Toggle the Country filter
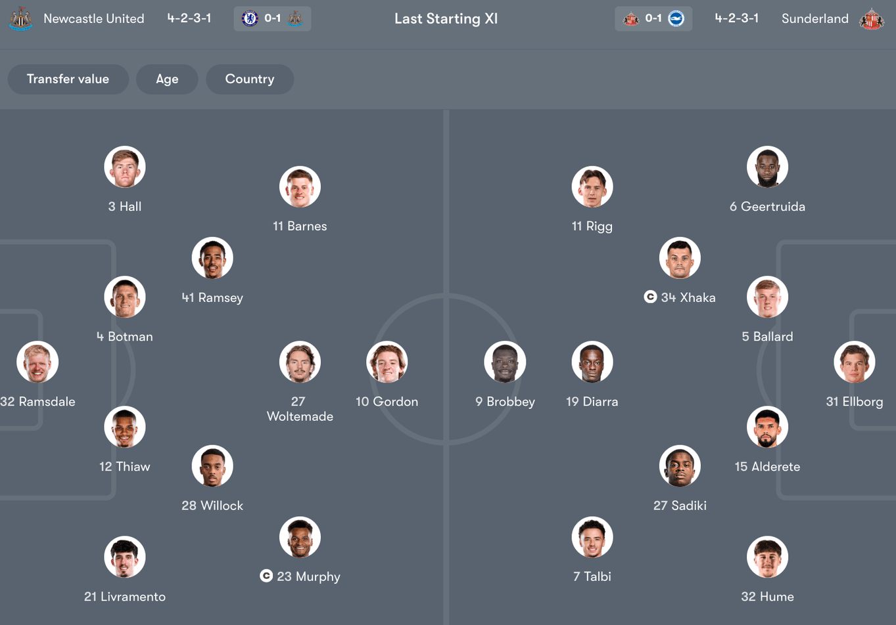The height and width of the screenshot is (625, 896). [x=249, y=79]
